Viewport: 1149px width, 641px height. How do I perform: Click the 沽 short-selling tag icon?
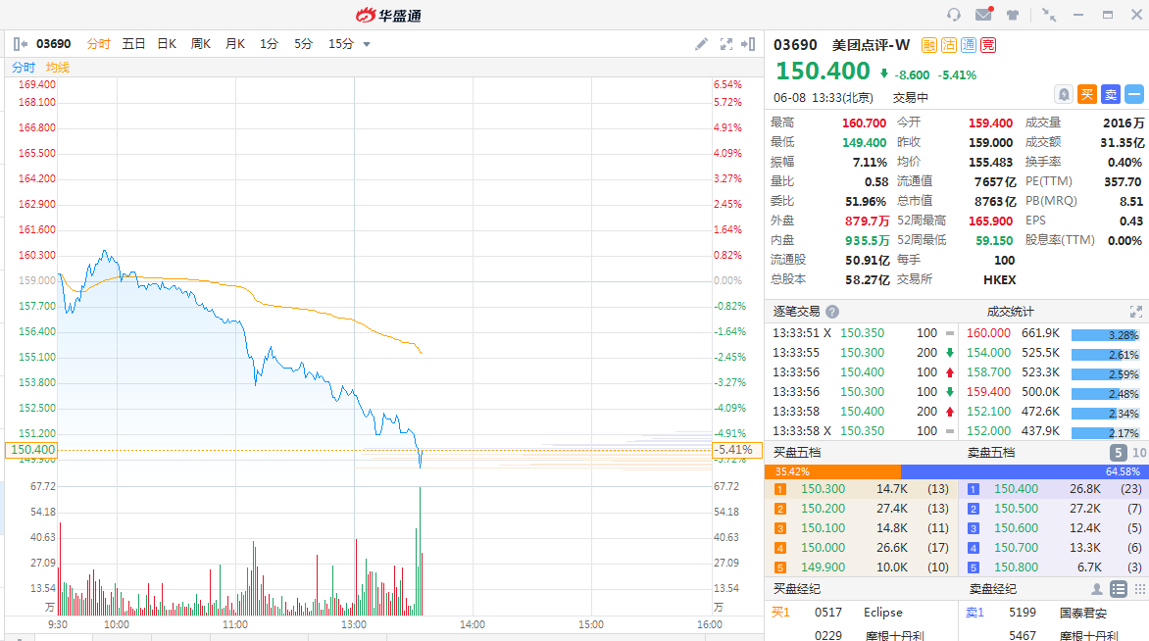click(x=949, y=45)
